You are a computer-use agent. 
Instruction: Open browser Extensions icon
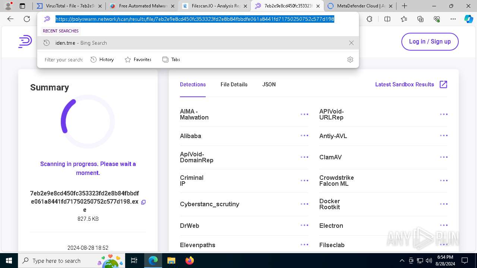[x=369, y=19]
